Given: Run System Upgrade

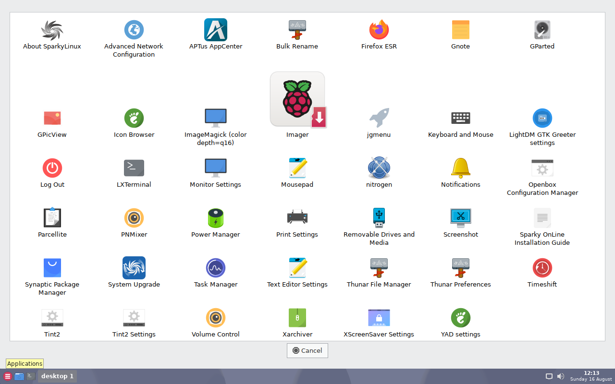Looking at the screenshot, I should click(x=134, y=268).
